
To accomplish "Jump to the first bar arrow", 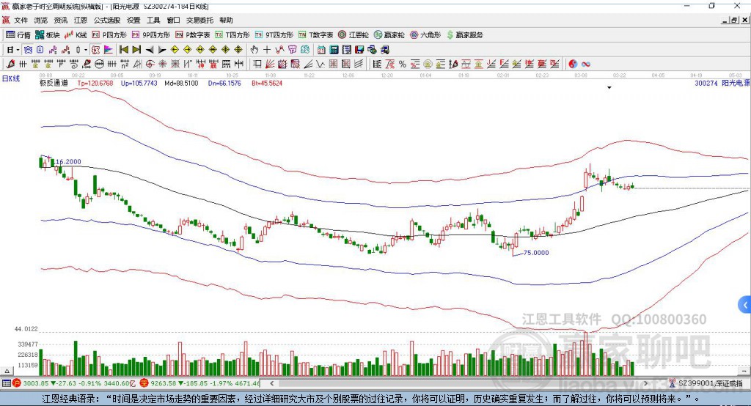I will point(123,50).
